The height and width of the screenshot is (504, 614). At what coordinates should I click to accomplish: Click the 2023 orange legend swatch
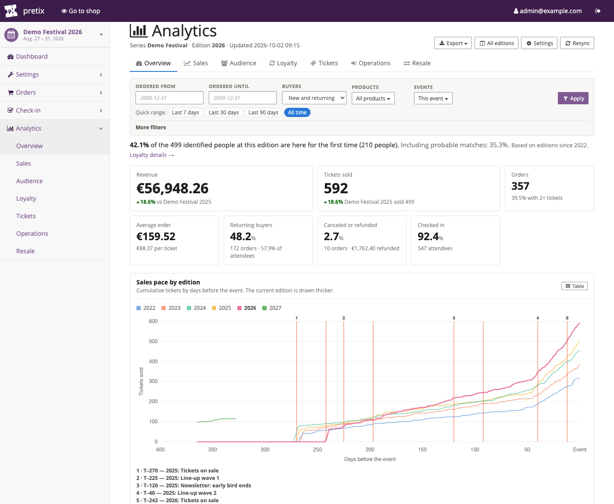point(164,308)
